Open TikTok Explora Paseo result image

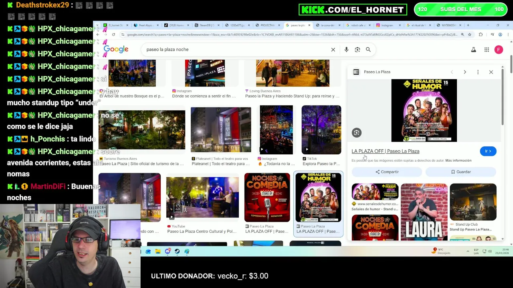click(321, 130)
